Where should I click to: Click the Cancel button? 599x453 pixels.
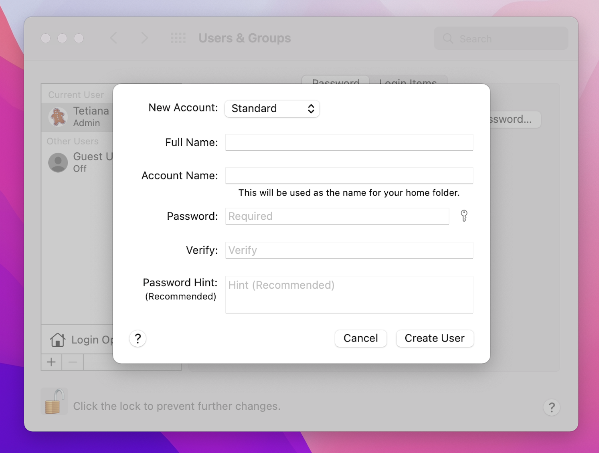pos(360,338)
